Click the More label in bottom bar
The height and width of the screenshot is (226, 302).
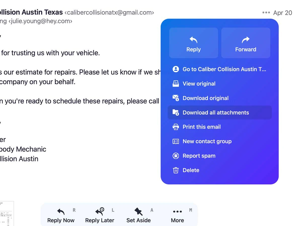point(177,220)
